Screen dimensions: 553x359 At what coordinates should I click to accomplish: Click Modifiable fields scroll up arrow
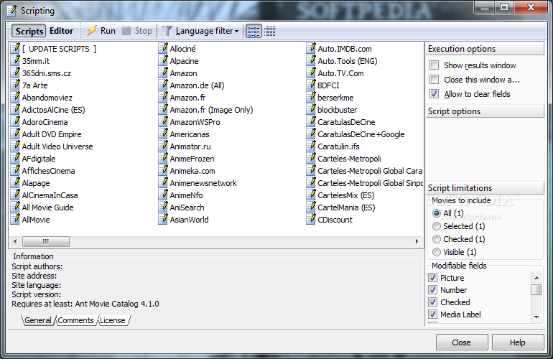tap(536, 278)
